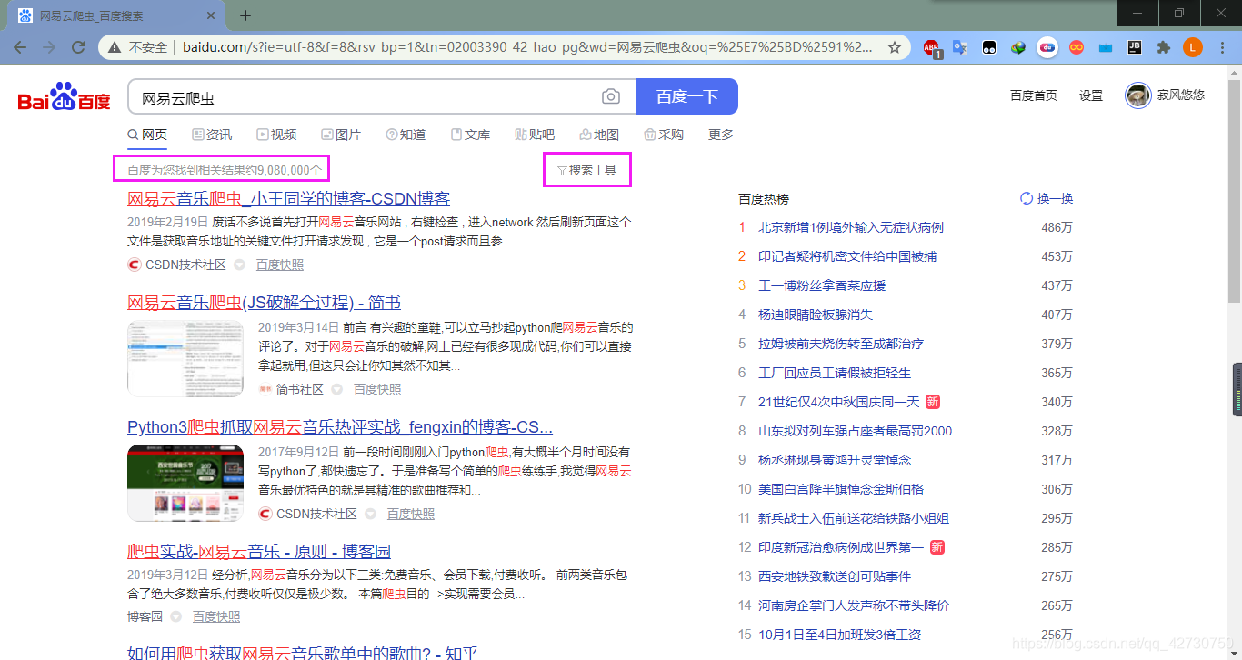Click the 百度一下 search button
1242x660 pixels.
tap(687, 97)
